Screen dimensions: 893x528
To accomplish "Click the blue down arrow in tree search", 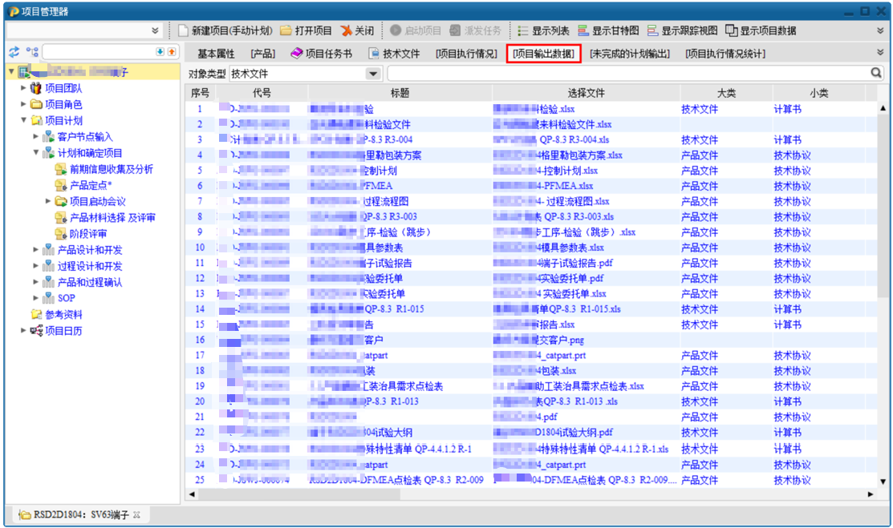I will pyautogui.click(x=160, y=51).
